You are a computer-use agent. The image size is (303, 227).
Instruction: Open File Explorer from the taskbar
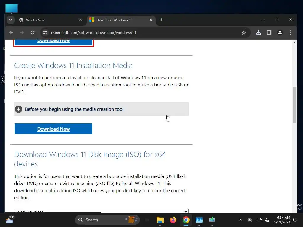click(160, 220)
